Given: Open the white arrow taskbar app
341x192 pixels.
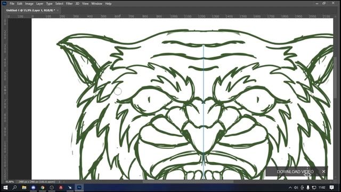Looking at the screenshot, I should coord(70,187).
